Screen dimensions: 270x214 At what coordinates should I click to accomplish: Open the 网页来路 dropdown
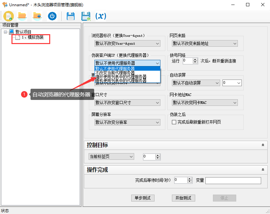coord(205,43)
